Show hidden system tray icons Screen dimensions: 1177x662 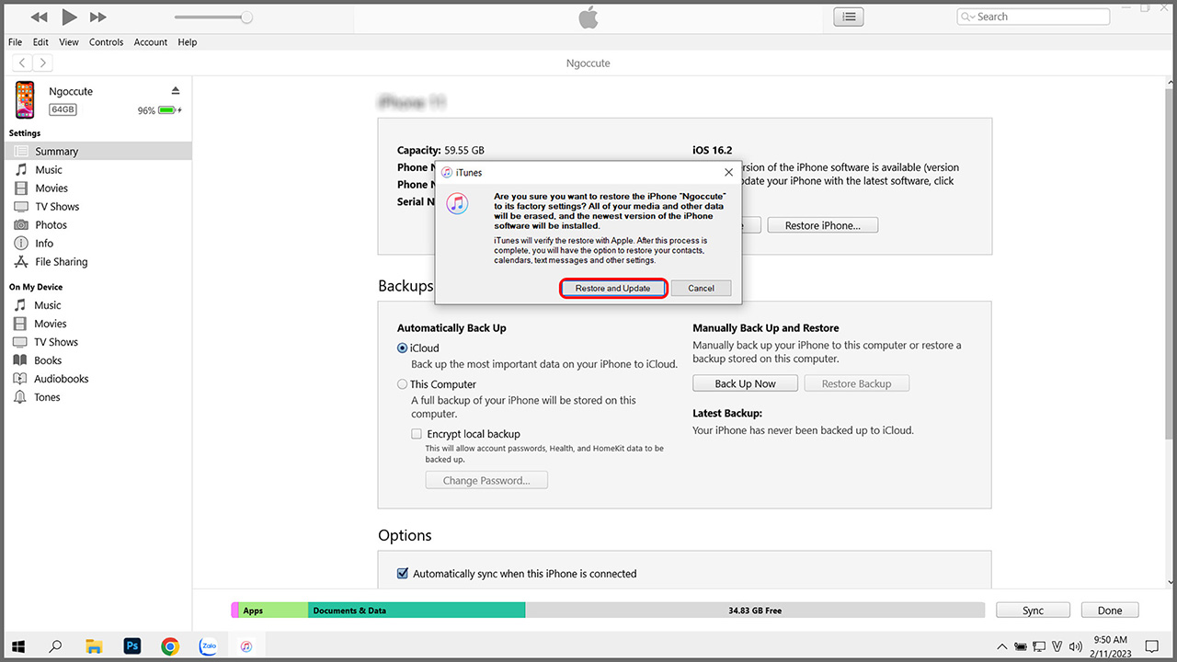pos(1001,646)
